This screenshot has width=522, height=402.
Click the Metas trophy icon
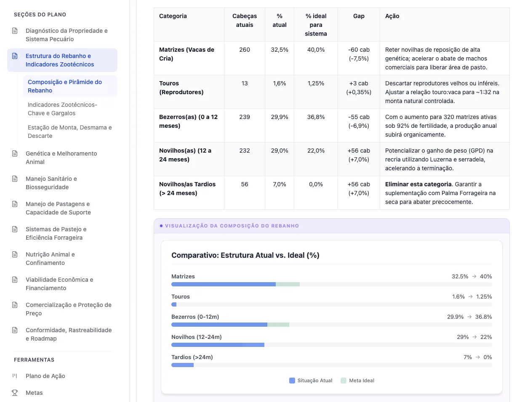[x=15, y=393]
